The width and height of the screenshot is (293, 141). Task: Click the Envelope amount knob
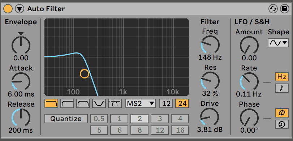click(x=21, y=45)
